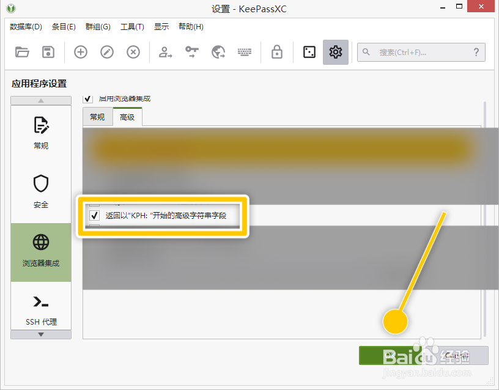499x390 pixels.
Task: Lock databases using the padlock icon
Action: pyautogui.click(x=276, y=52)
